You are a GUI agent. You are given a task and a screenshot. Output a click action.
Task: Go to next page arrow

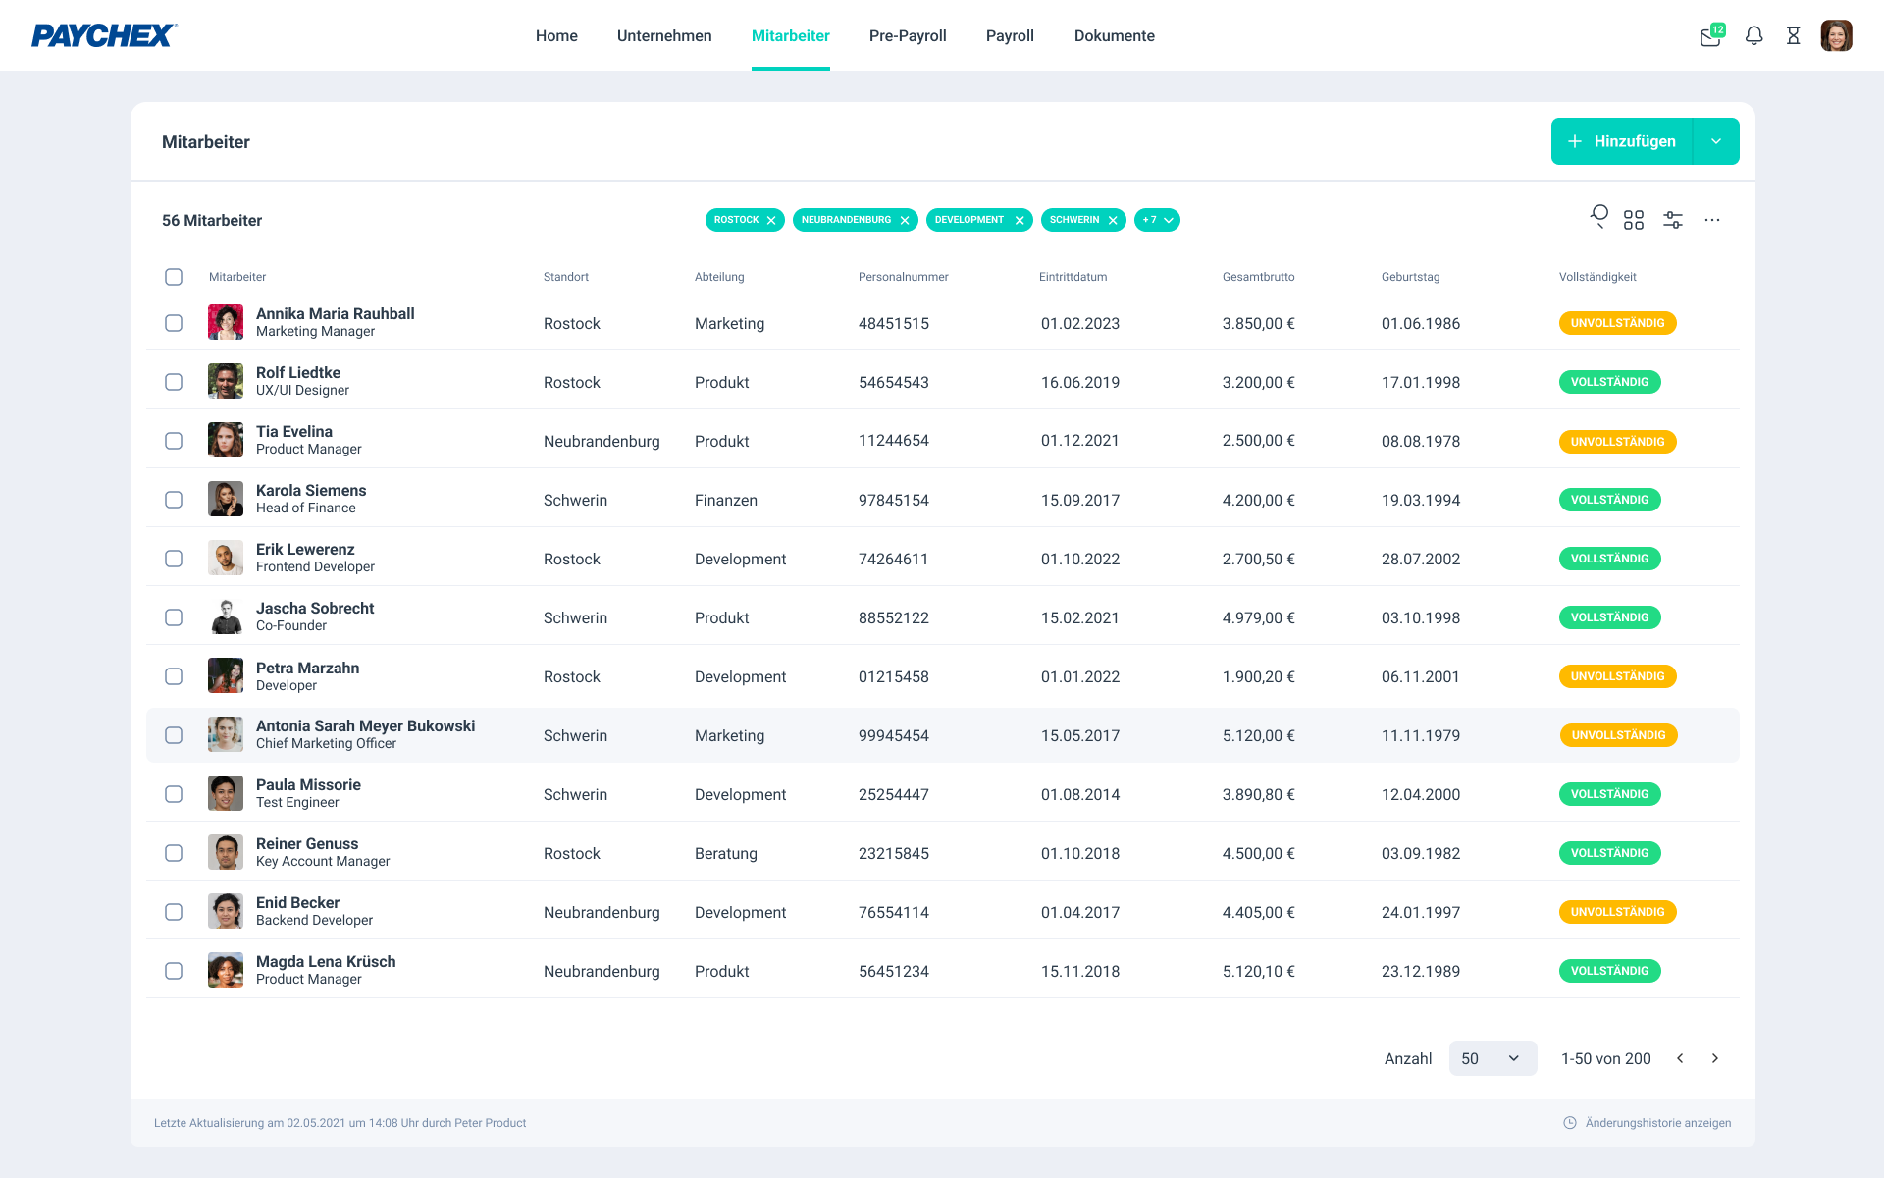1715,1058
